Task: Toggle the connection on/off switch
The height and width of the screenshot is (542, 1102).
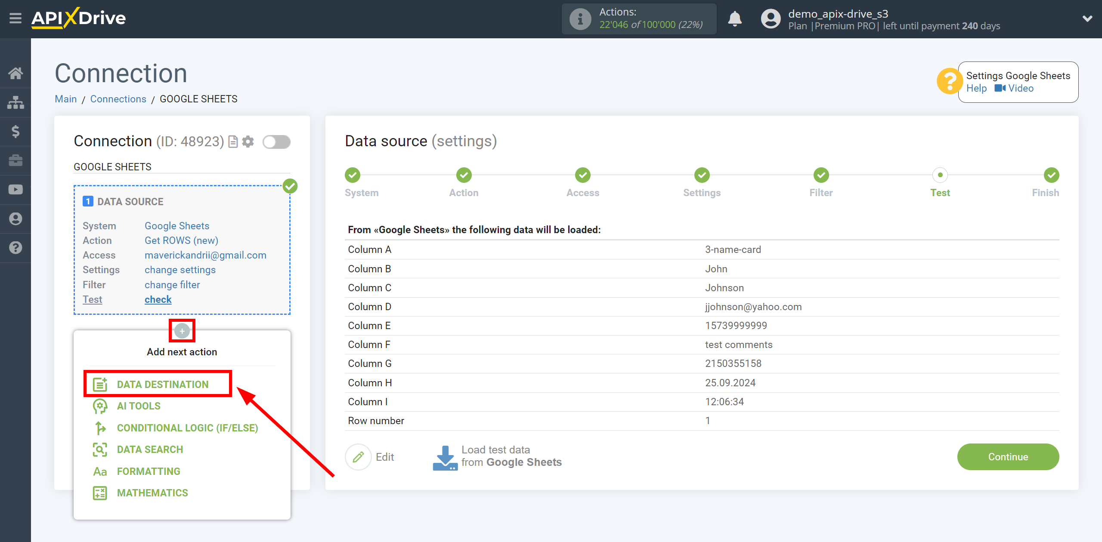Action: (x=276, y=142)
